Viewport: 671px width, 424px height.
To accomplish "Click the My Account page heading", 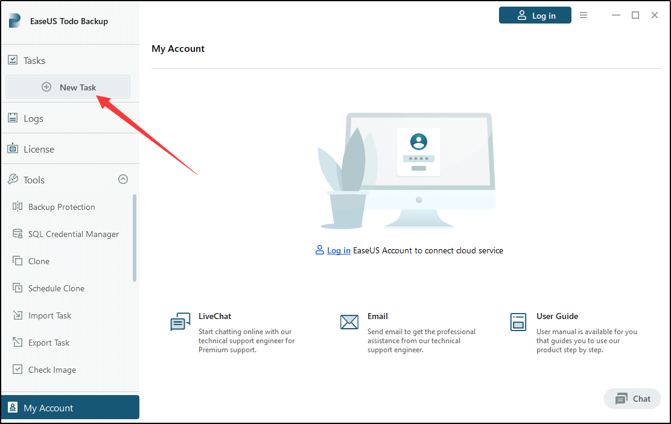I will (x=178, y=49).
